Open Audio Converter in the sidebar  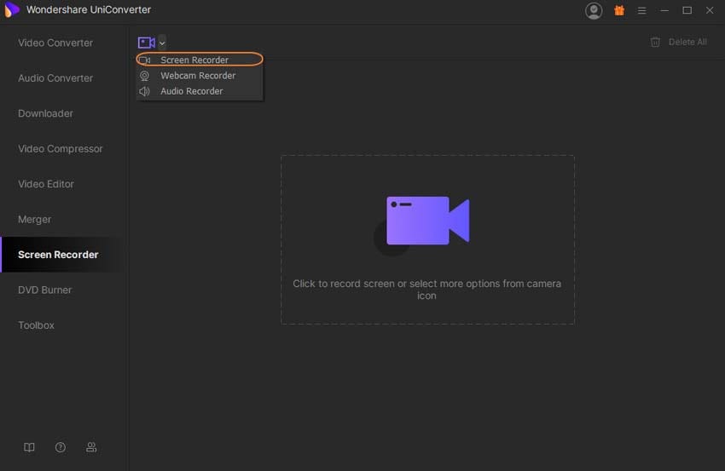click(x=55, y=78)
